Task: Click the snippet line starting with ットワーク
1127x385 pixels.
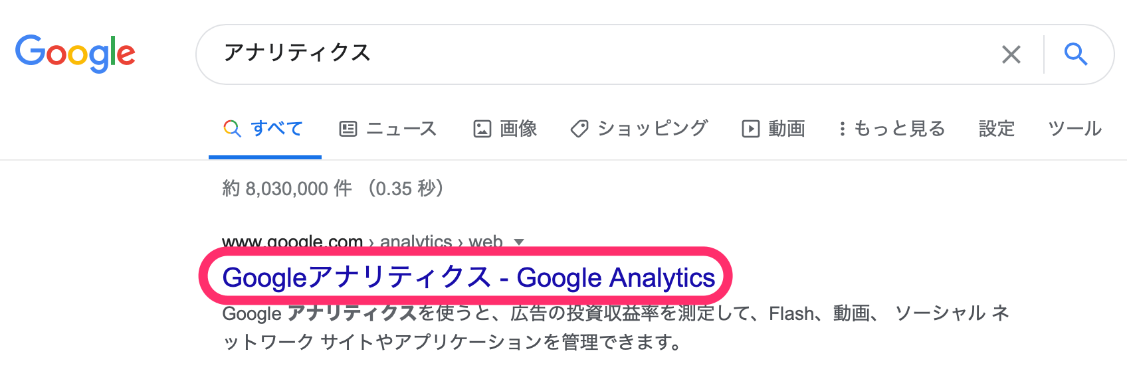Action: (x=452, y=343)
